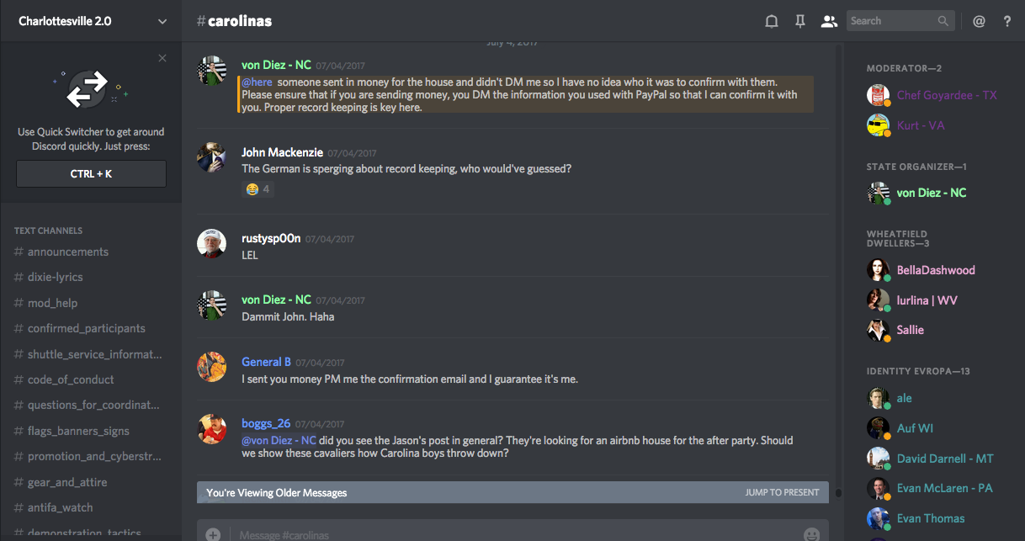Image resolution: width=1025 pixels, height=541 pixels.
Task: Open John Mackenzie's avatar in chat
Action: pyautogui.click(x=211, y=157)
